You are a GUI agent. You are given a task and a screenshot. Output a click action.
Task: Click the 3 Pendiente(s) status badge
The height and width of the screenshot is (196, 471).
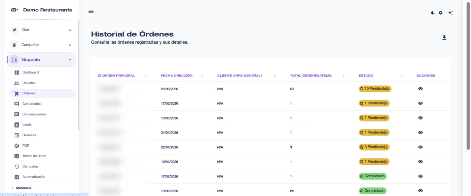(374, 147)
